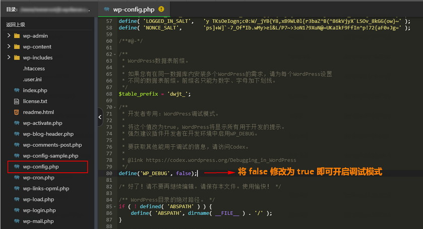
Task: Click the HTML5 icon beside readme.html
Action: (17, 112)
